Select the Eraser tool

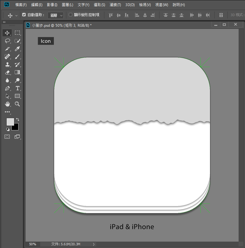pos(7,72)
